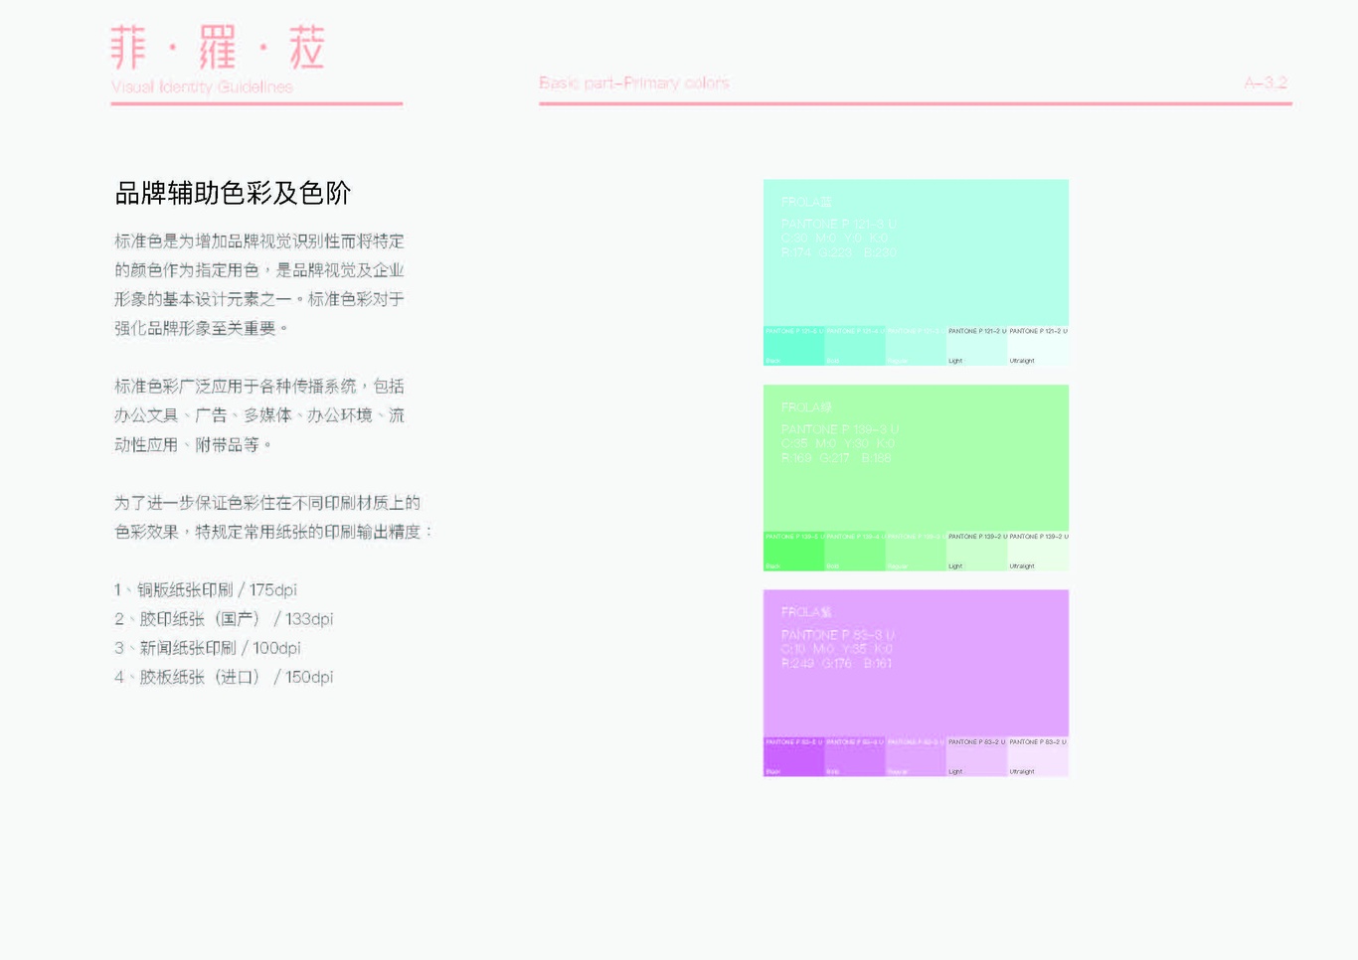1358x960 pixels.
Task: Pick the Black tint swatch under FROLA蓝
Action: click(x=793, y=346)
